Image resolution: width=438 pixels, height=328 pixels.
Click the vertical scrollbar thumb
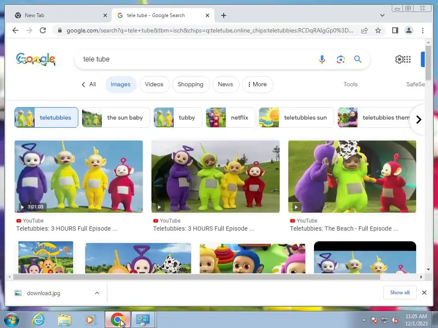coord(428,63)
